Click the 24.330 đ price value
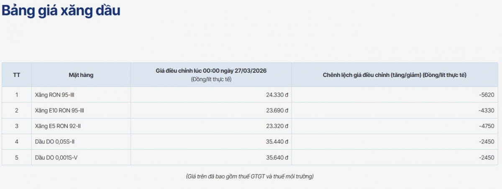Screen dimensions: 502x189 tap(277, 95)
